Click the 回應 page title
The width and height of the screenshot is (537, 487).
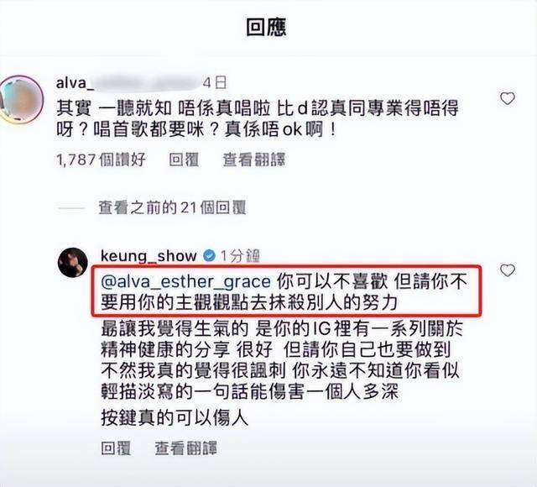(x=266, y=28)
